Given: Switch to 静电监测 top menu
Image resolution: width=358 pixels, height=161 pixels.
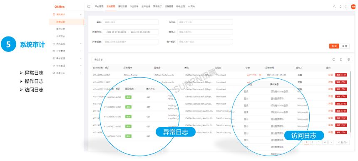Looking at the screenshot, I should coord(180,7).
